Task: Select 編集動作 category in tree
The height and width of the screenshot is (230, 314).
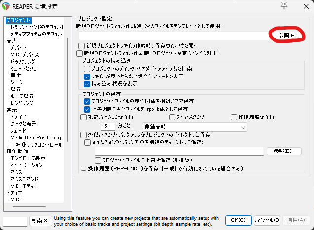Action: [17, 152]
